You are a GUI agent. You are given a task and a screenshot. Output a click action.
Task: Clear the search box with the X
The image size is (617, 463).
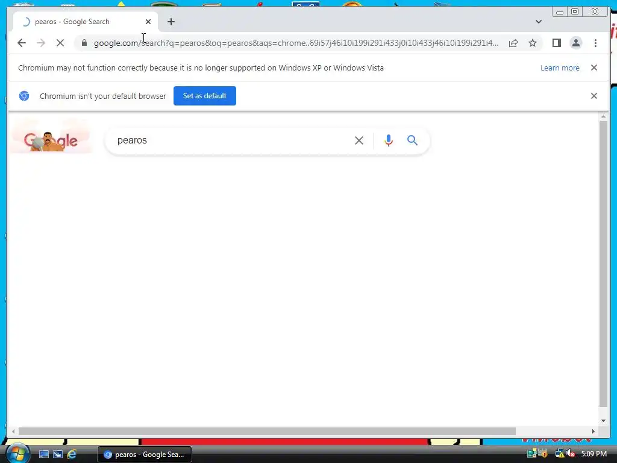click(x=359, y=140)
